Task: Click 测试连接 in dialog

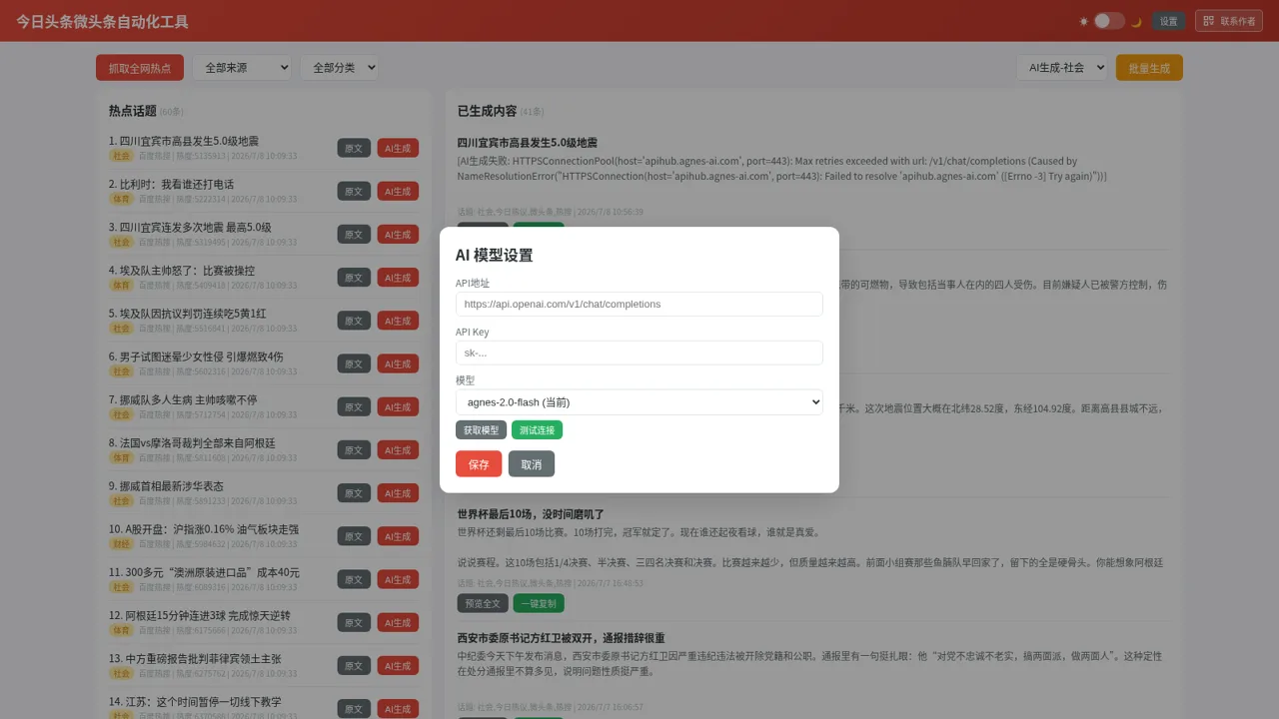Action: (x=537, y=430)
